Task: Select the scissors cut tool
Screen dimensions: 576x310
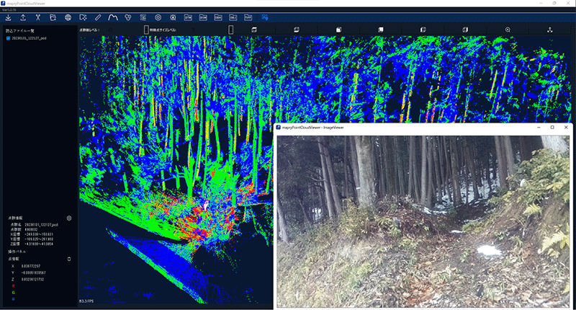Action: pos(37,17)
